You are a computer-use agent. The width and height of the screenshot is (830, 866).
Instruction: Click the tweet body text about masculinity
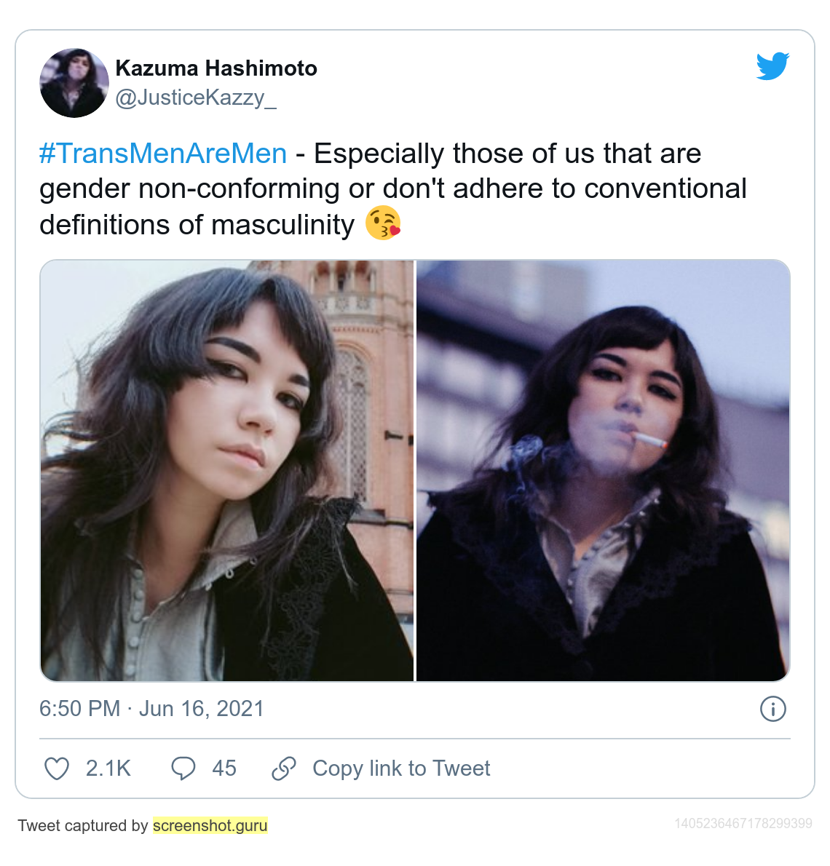pos(393,189)
